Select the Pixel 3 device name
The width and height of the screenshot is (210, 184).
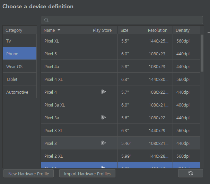point(51,144)
